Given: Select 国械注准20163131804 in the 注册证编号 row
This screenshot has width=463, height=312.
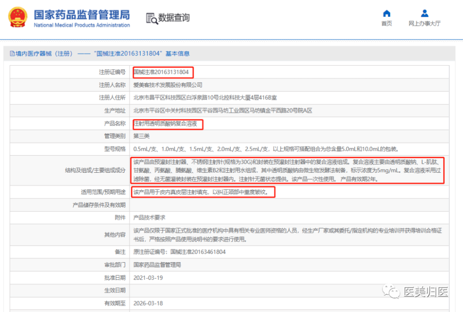Looking at the screenshot, I should coord(161,72).
